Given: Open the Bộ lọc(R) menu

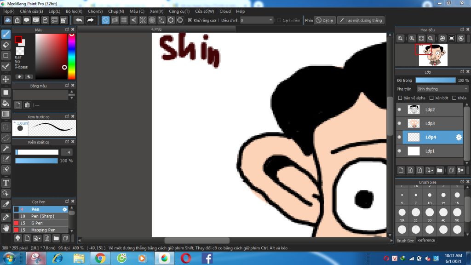Looking at the screenshot, I should pyautogui.click(x=74, y=12).
